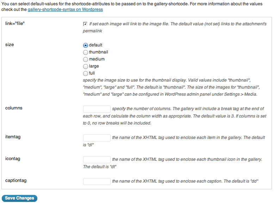
Task: Click the icontag setting label
Action: click(x=13, y=158)
